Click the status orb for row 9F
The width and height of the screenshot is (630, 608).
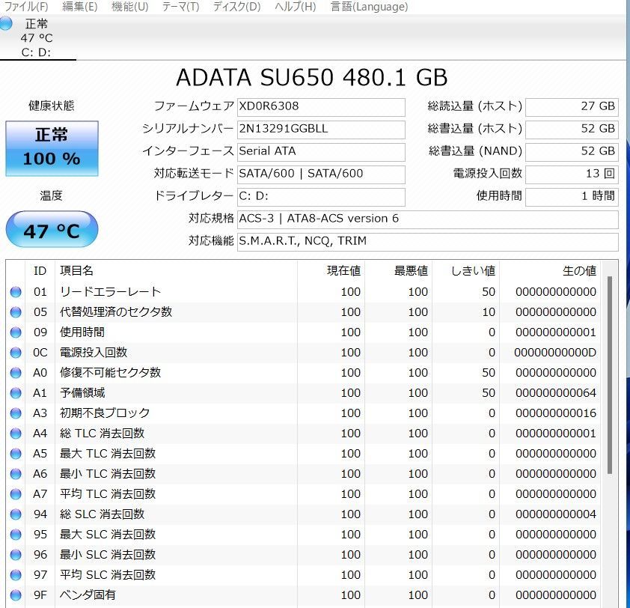tap(16, 595)
